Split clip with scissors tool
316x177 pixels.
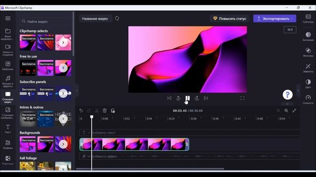coord(97,111)
